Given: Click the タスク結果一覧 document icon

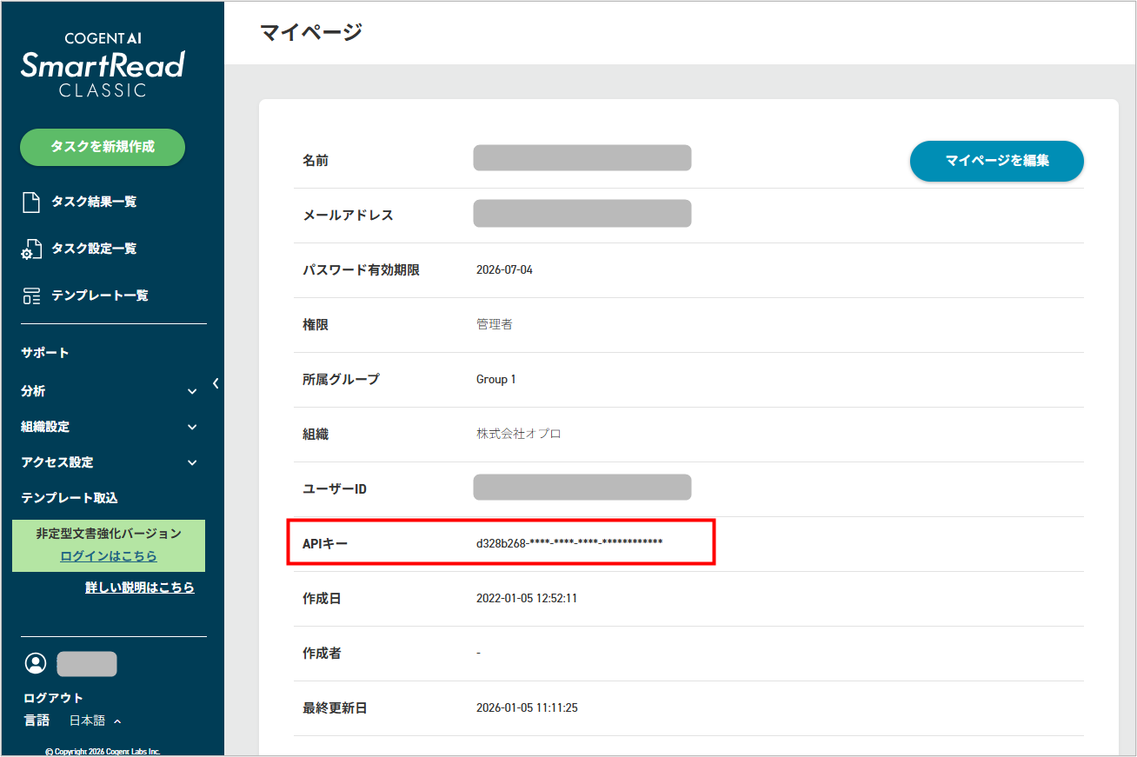Looking at the screenshot, I should (x=32, y=202).
